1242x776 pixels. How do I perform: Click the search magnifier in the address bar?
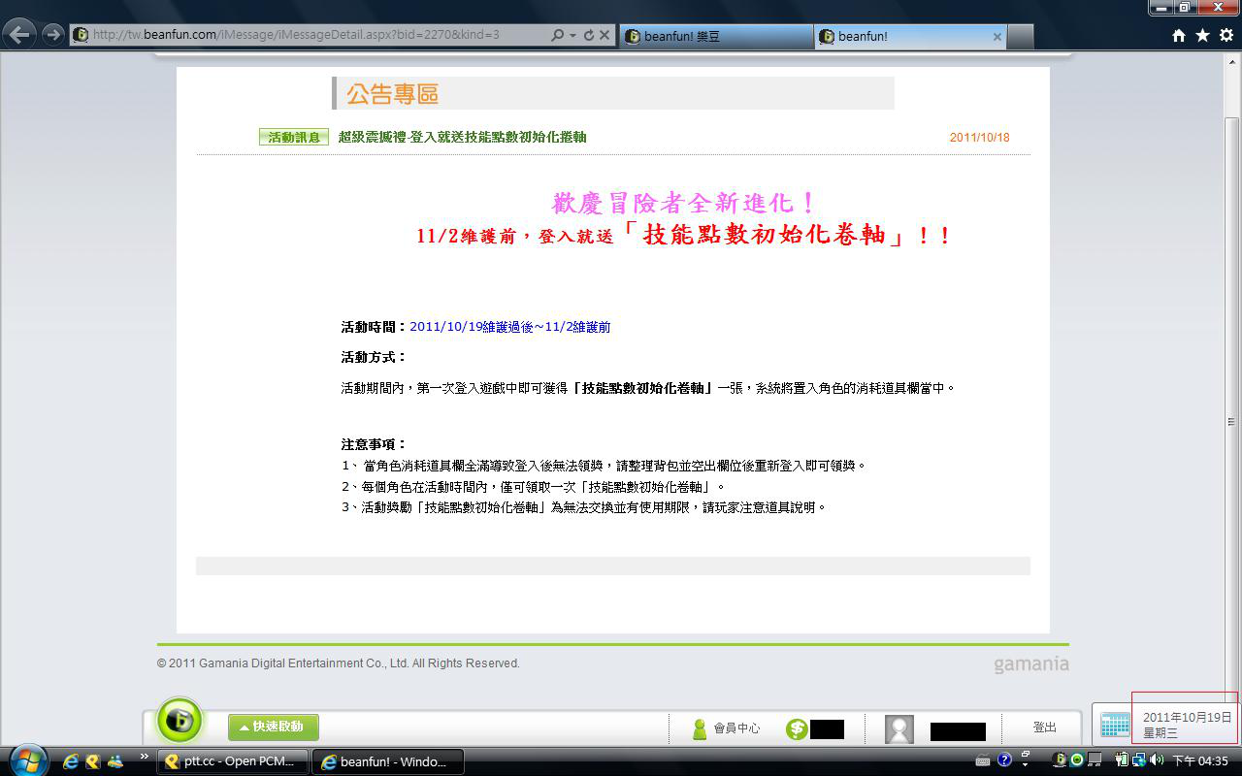pyautogui.click(x=557, y=35)
